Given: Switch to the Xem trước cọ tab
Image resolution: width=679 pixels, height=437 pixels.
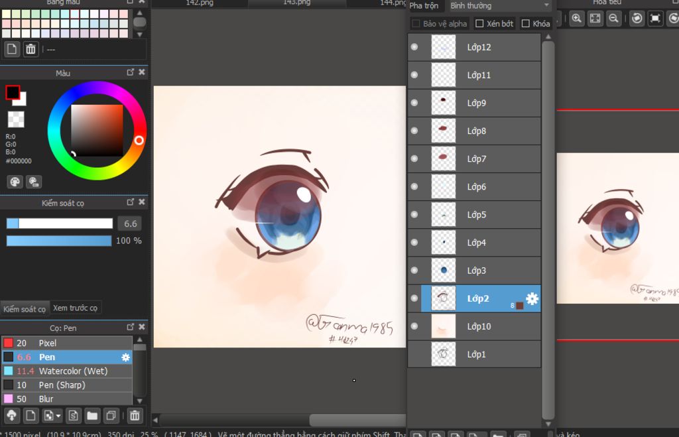Looking at the screenshot, I should pos(76,308).
